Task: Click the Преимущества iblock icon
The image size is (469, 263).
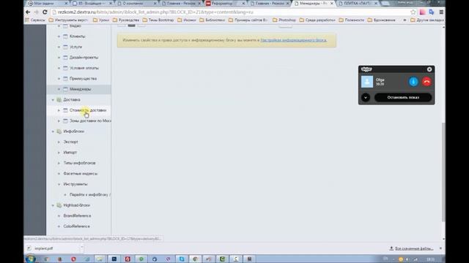Action: click(x=65, y=79)
